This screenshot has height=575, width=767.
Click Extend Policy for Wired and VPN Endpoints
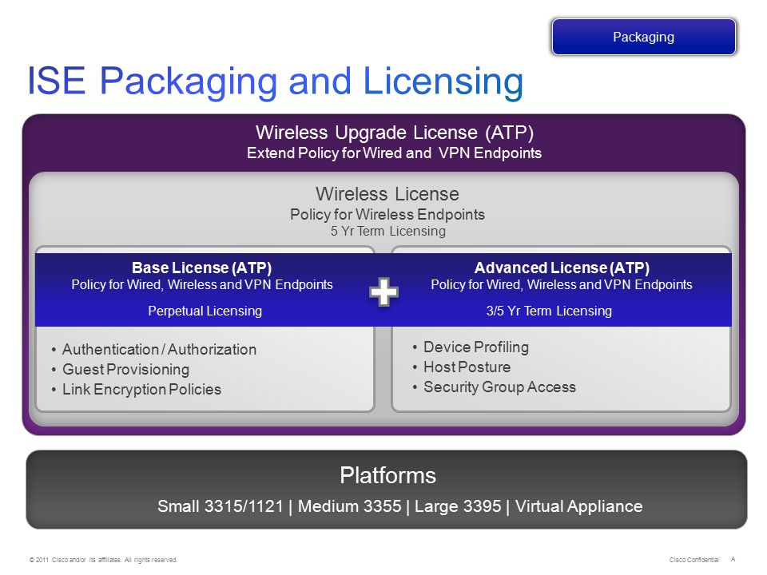pyautogui.click(x=394, y=153)
